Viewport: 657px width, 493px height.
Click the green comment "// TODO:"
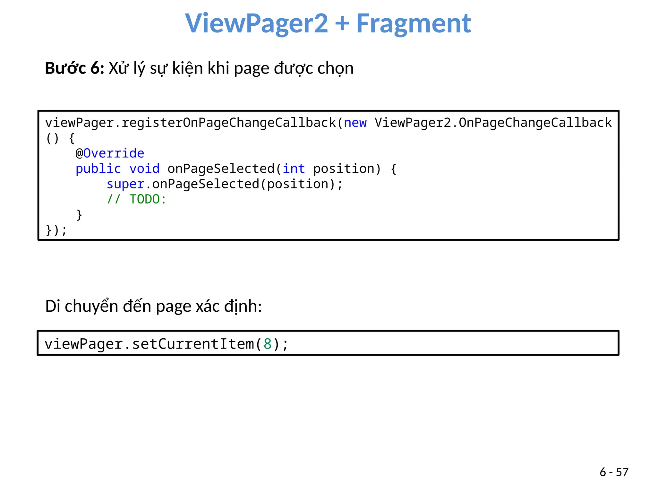tap(136, 199)
